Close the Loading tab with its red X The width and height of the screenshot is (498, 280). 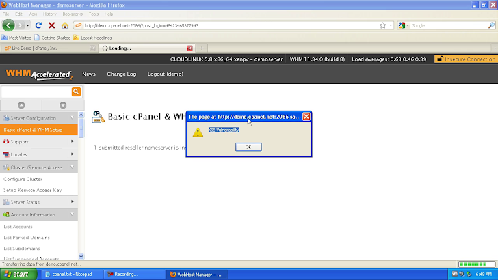(x=189, y=48)
